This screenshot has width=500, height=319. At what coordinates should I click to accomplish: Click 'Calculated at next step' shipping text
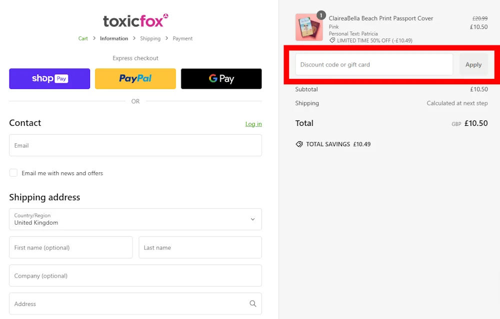point(457,103)
